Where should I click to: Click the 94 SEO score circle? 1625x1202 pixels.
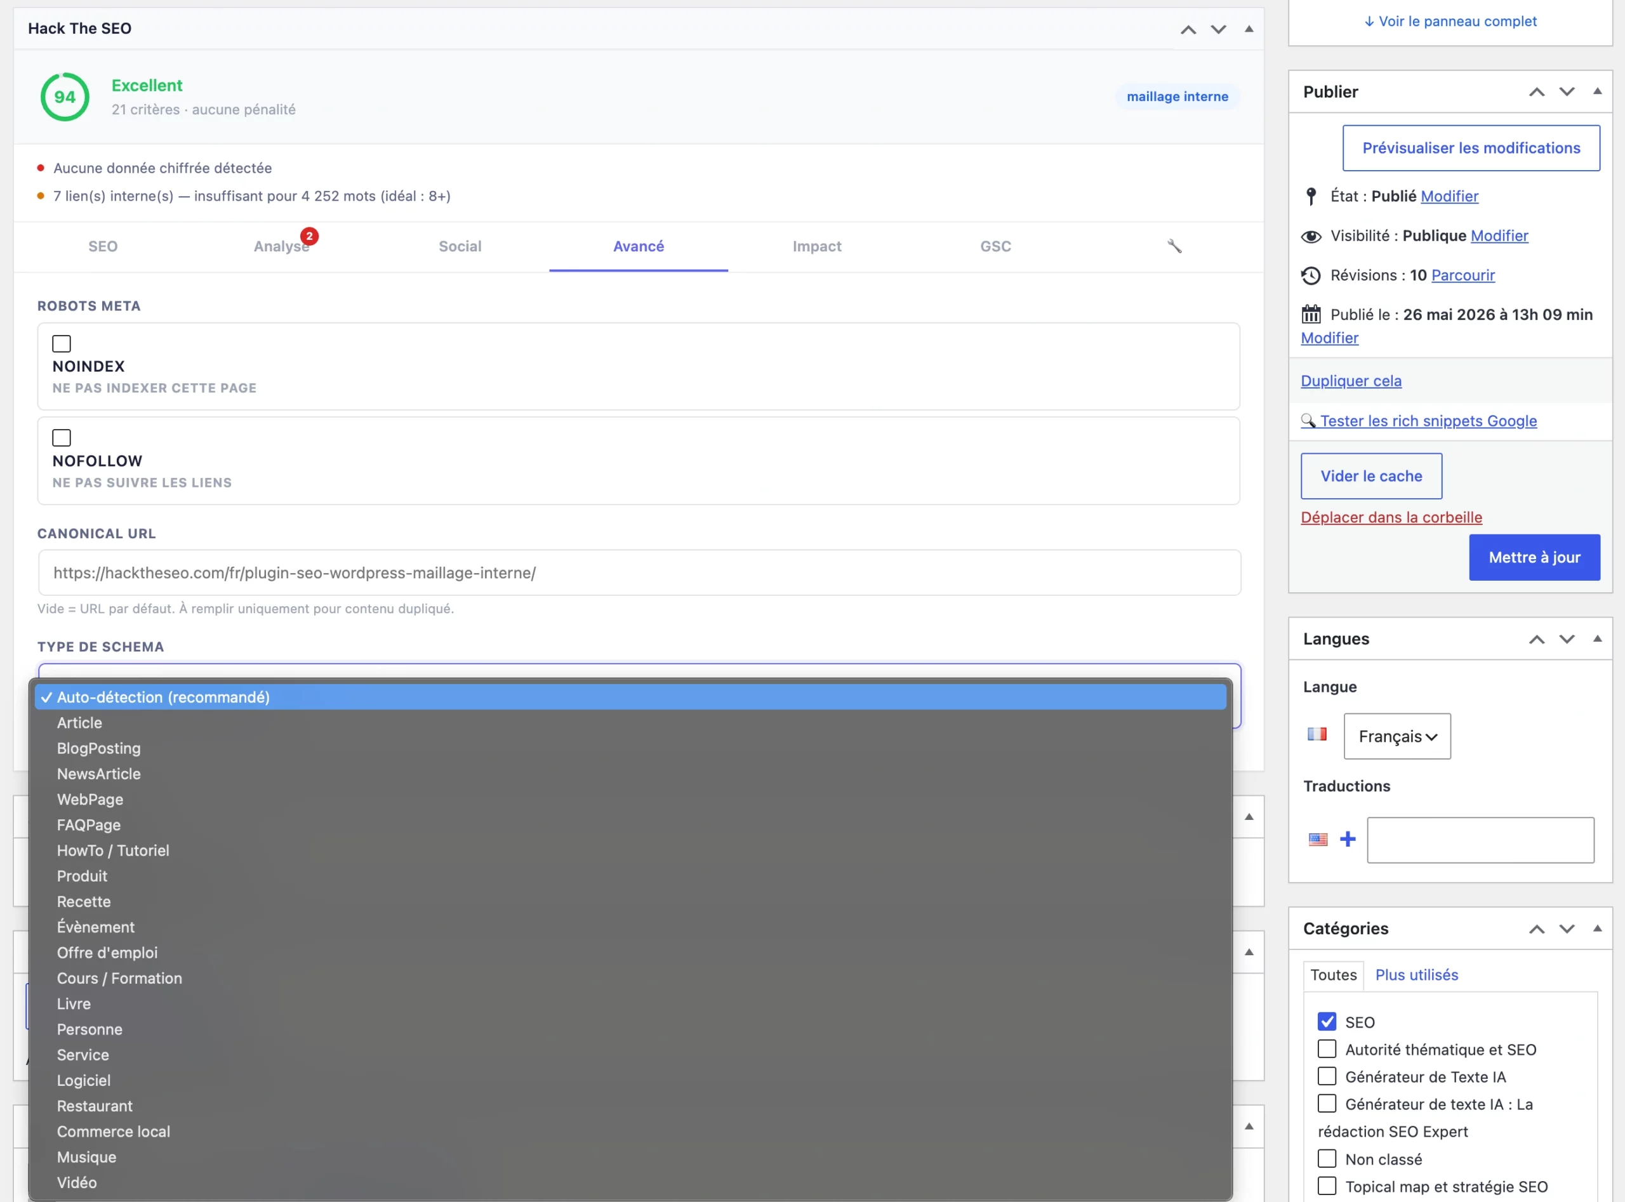tap(65, 96)
